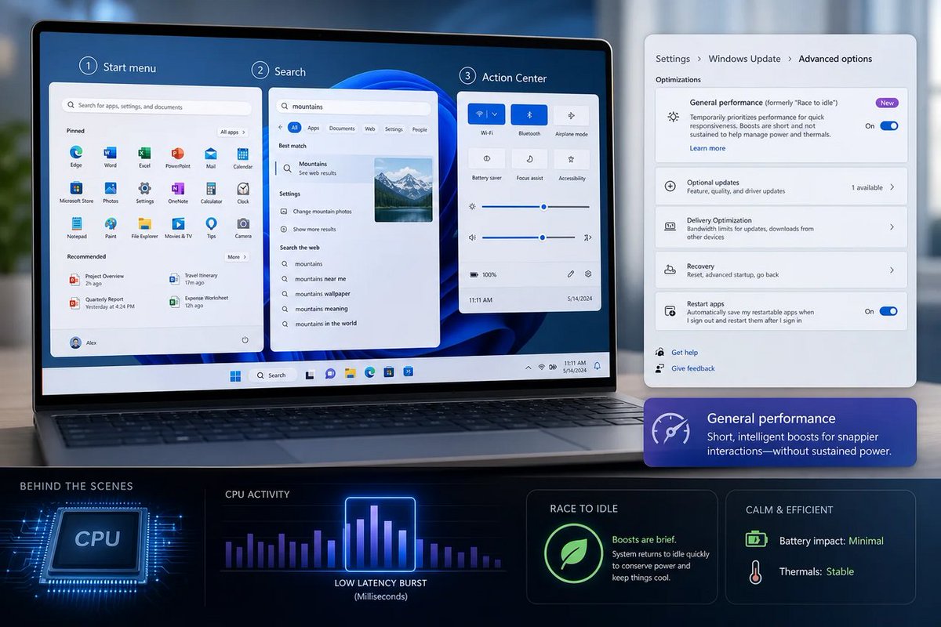Adjust the volume slider
The width and height of the screenshot is (941, 627).
click(x=529, y=237)
